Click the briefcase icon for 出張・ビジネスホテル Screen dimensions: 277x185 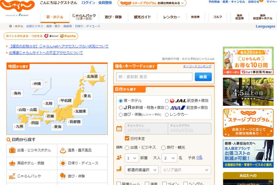pyautogui.click(x=12, y=150)
